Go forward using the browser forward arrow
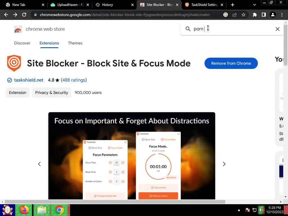This screenshot has height=216, width=288. coord(15,15)
